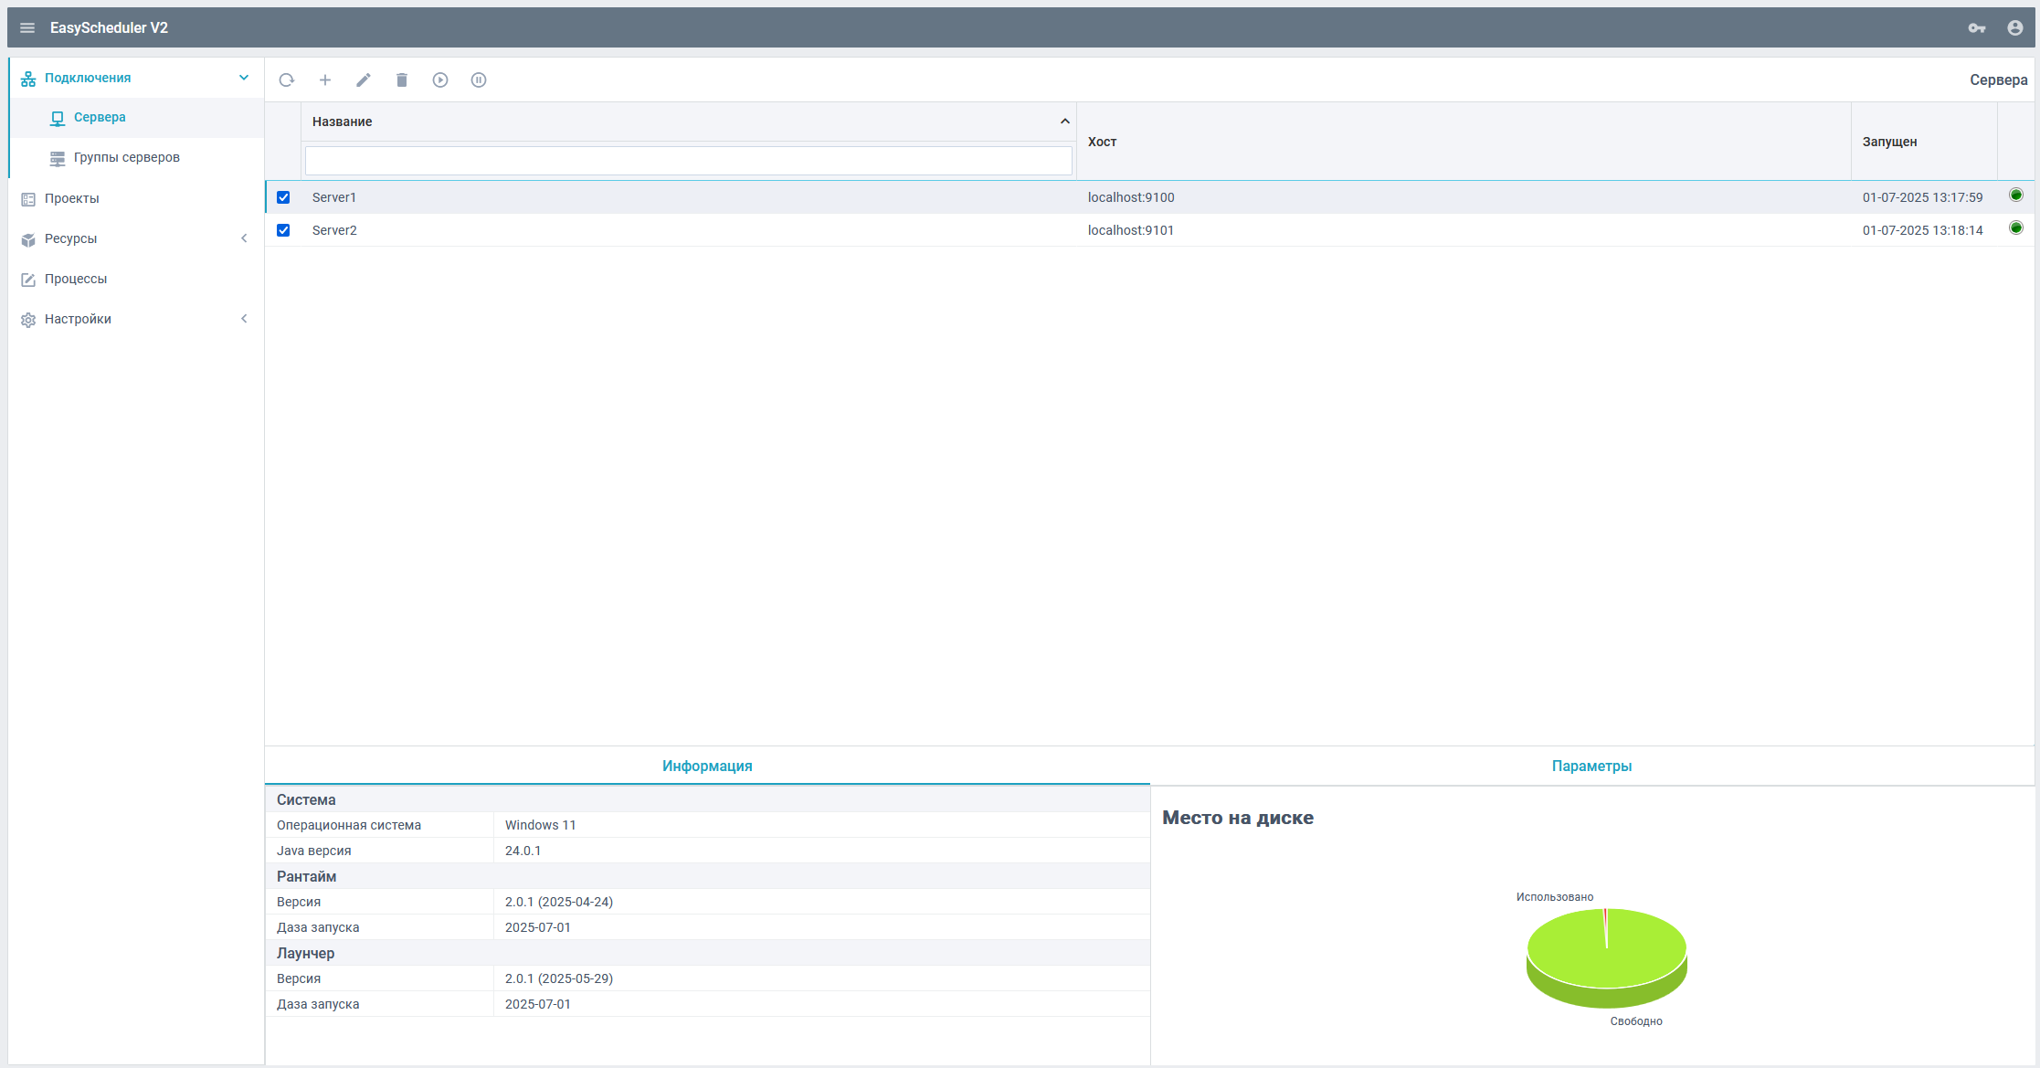Click the key icon in header
The image size is (2040, 1068).
coord(1977,28)
